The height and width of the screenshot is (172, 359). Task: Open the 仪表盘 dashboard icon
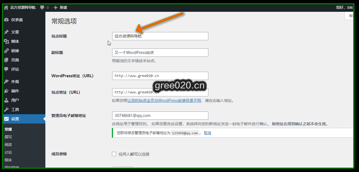(x=6, y=20)
